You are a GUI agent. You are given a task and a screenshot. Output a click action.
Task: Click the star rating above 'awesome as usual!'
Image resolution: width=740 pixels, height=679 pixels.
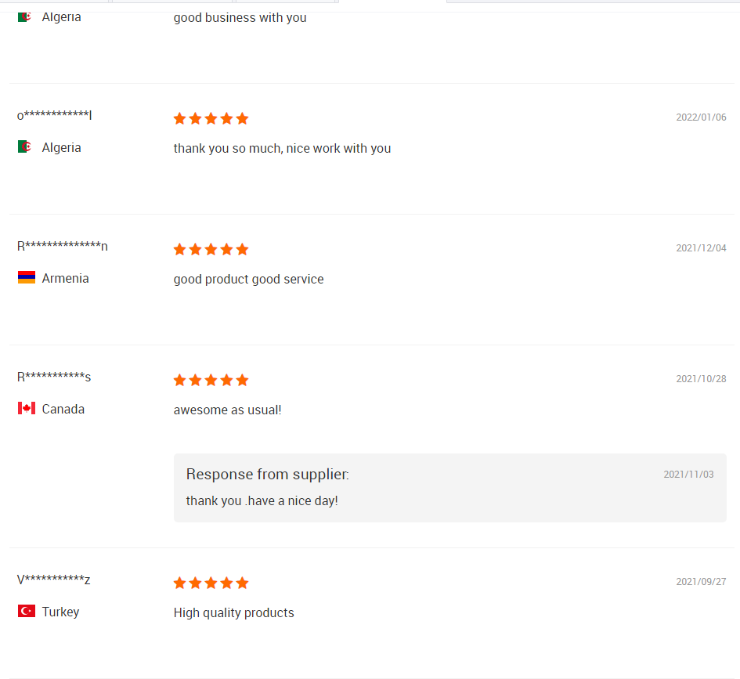point(211,380)
